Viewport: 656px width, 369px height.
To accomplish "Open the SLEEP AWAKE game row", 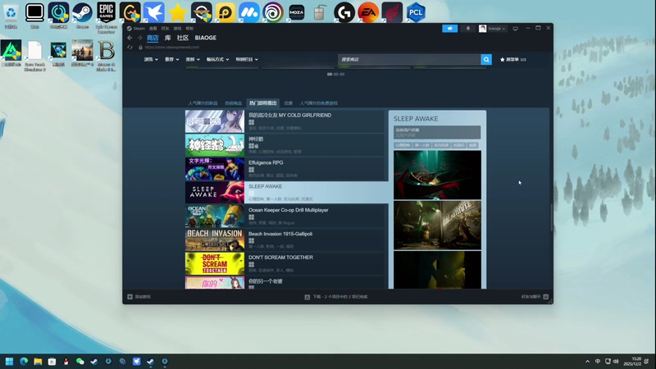I will click(x=285, y=193).
